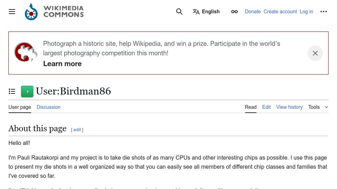Click edit link beside About this page

pos(77,129)
